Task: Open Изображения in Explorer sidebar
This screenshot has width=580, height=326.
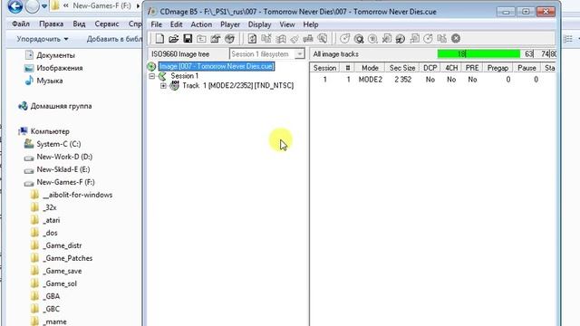Action: (60, 68)
